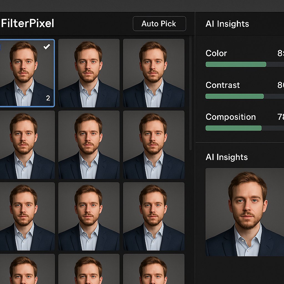Click the large preview portrait in AI Insights
The width and height of the screenshot is (284, 284).
pos(245,212)
